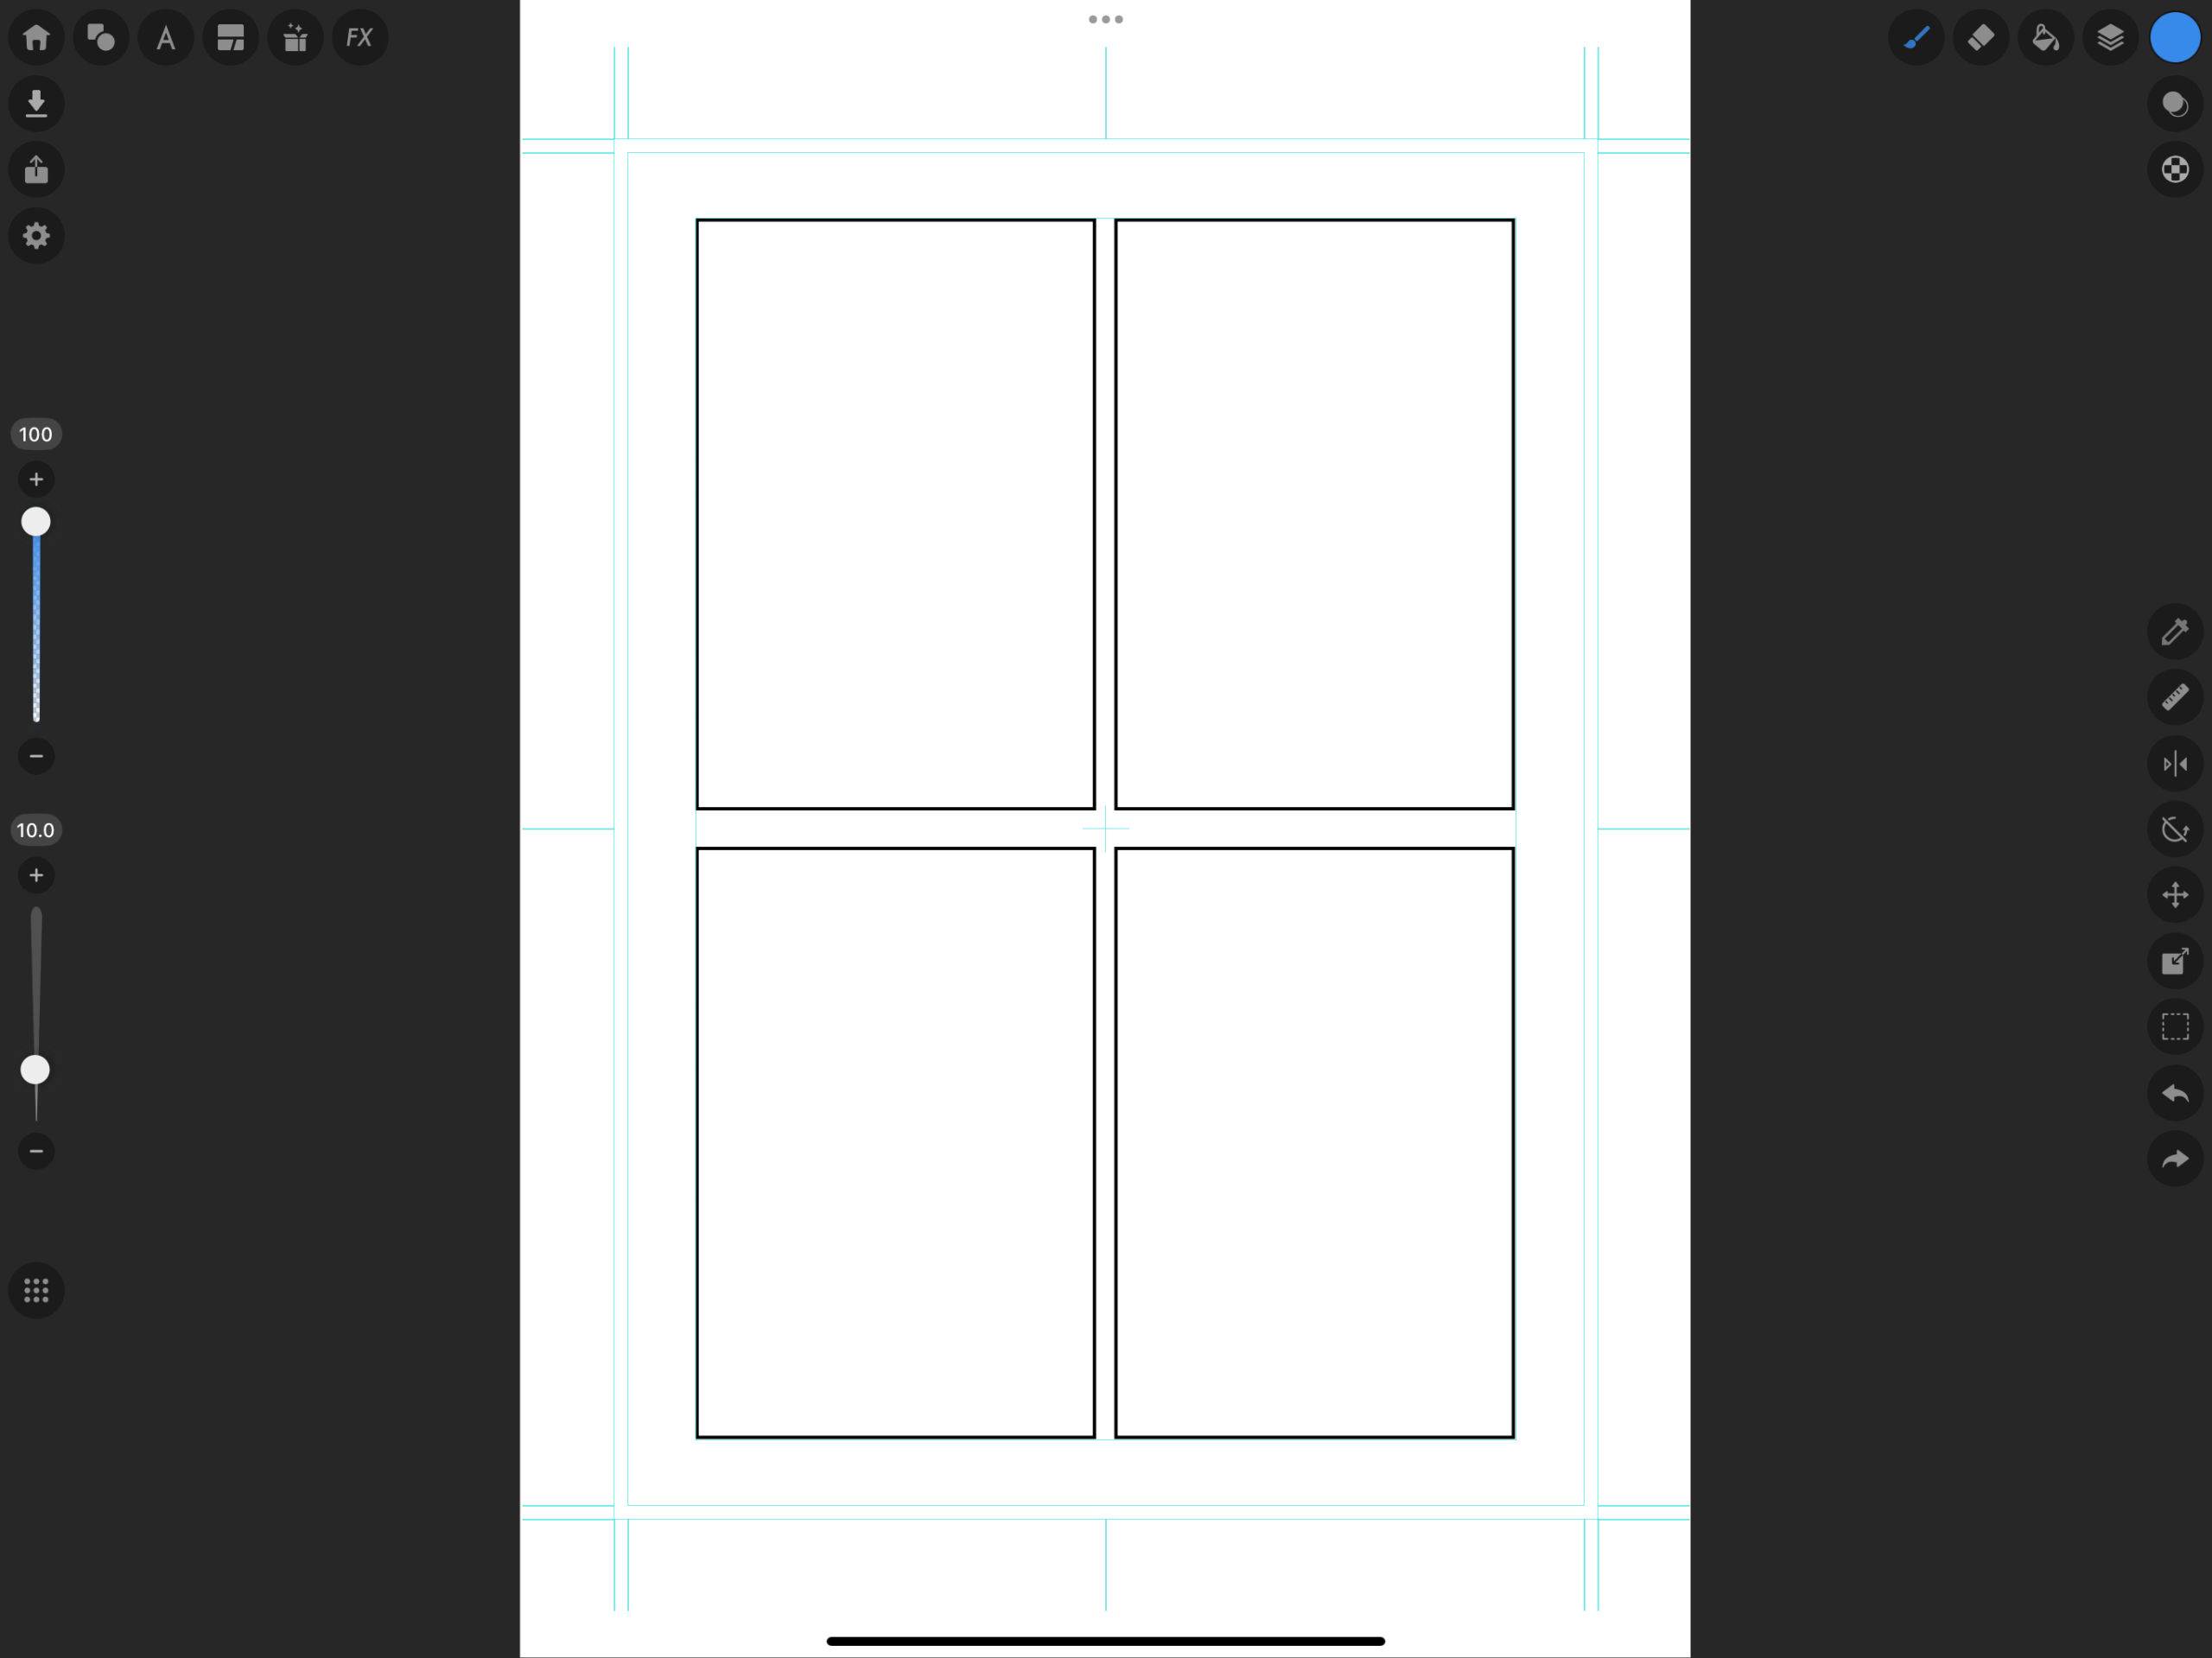The image size is (2212, 1658).
Task: Select the Text tool
Action: (x=166, y=38)
